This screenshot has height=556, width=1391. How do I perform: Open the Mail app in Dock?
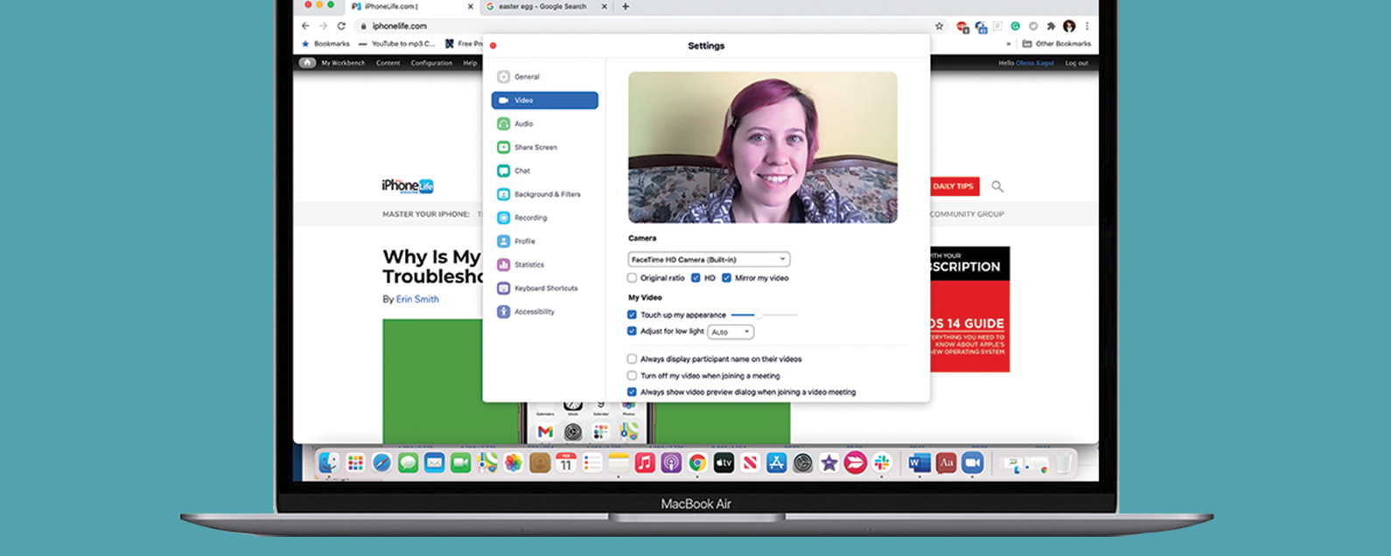coord(434,463)
